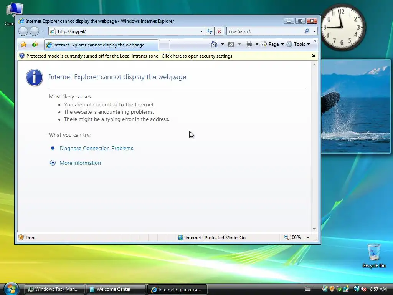Click the 'Done' status bar text
Image resolution: width=393 pixels, height=295 pixels.
click(x=31, y=237)
